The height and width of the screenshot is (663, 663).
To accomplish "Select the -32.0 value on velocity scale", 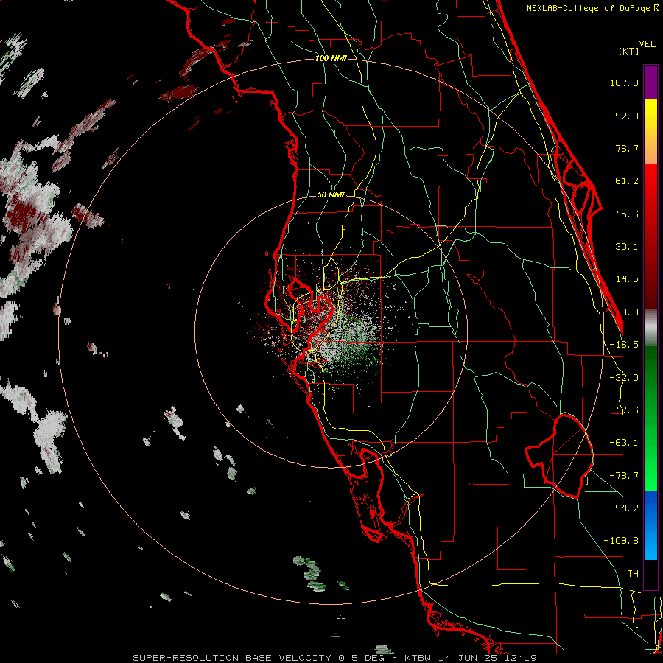I will coord(624,378).
